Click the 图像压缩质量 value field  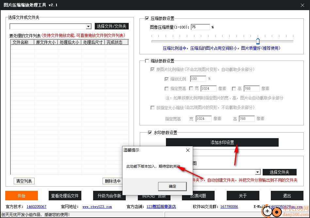(x=200, y=27)
